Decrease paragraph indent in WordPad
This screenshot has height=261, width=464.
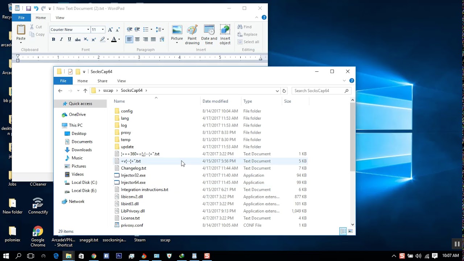(129, 29)
